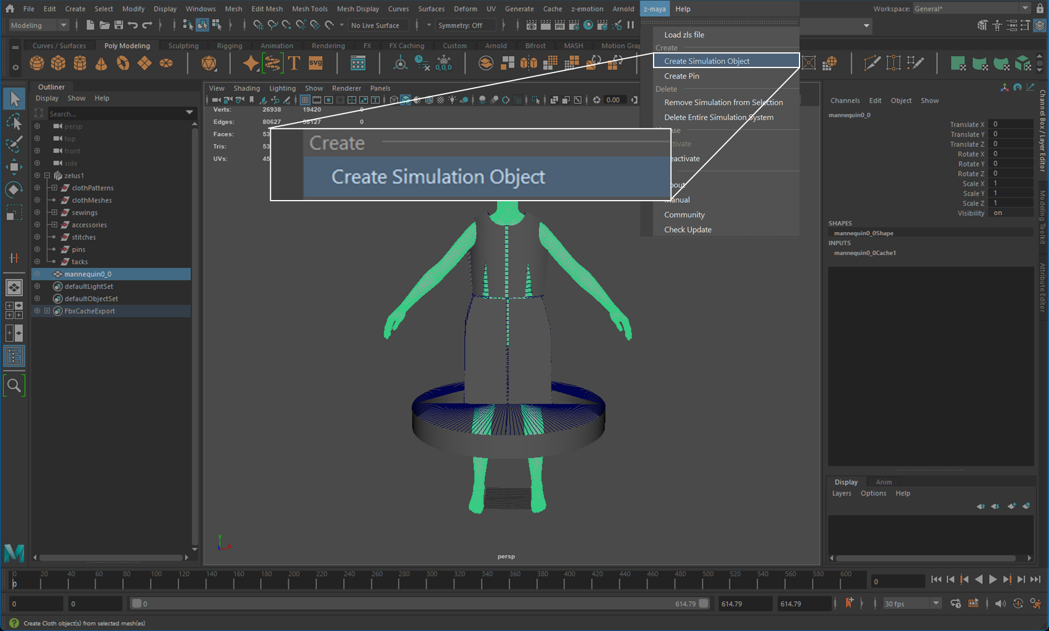Click the Open scene folder icon
The width and height of the screenshot is (1049, 631).
[105, 25]
